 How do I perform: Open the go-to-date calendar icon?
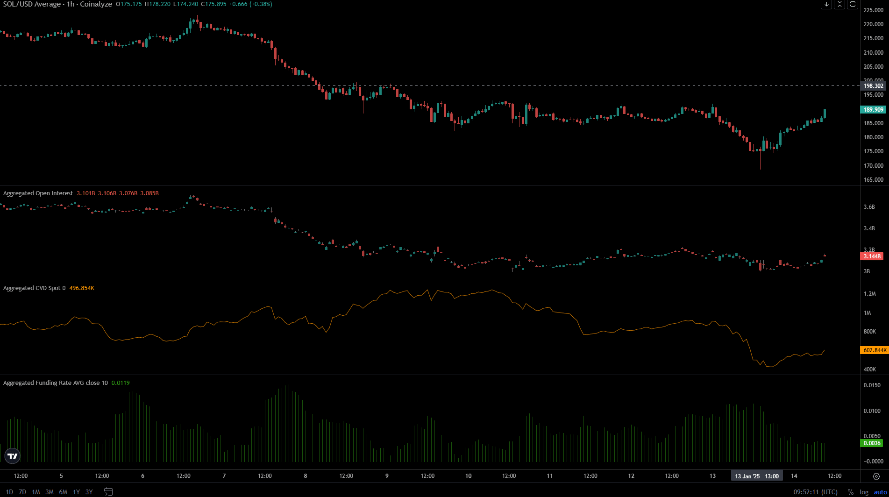click(108, 491)
